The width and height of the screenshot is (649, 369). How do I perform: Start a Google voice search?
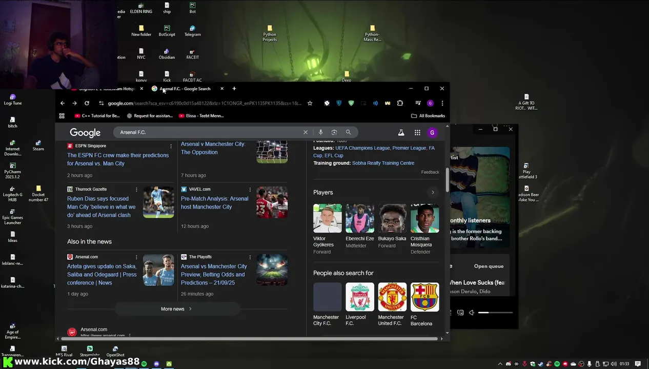(x=320, y=132)
